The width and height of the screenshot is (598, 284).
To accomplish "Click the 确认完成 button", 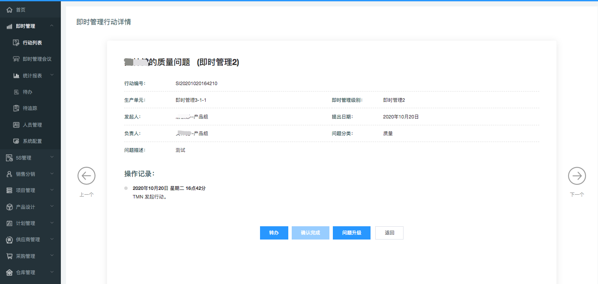I will [310, 233].
